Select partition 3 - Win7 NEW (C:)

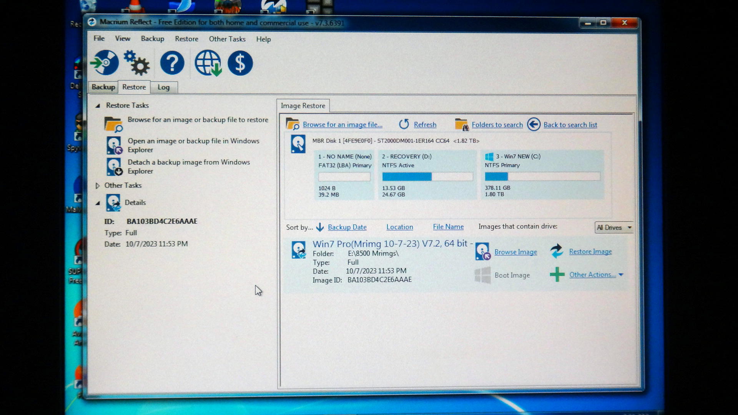point(542,174)
